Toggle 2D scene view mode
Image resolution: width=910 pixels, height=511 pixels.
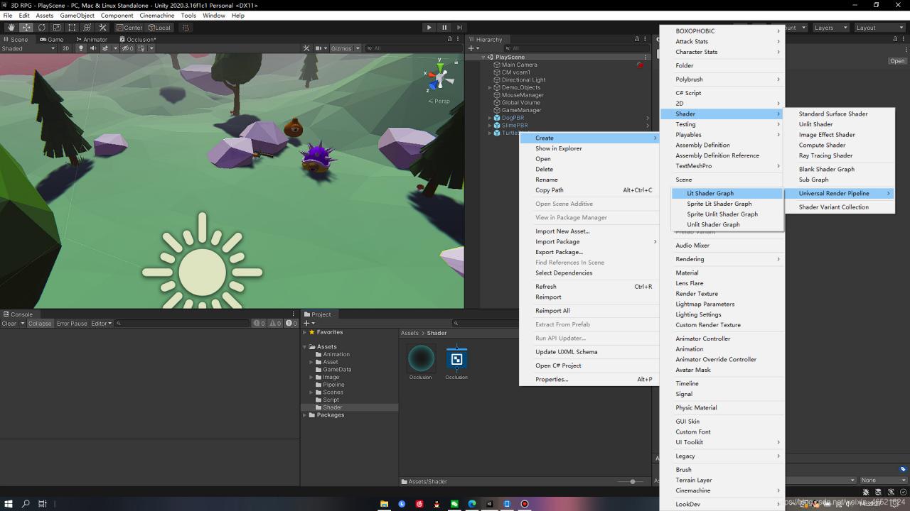(x=65, y=48)
